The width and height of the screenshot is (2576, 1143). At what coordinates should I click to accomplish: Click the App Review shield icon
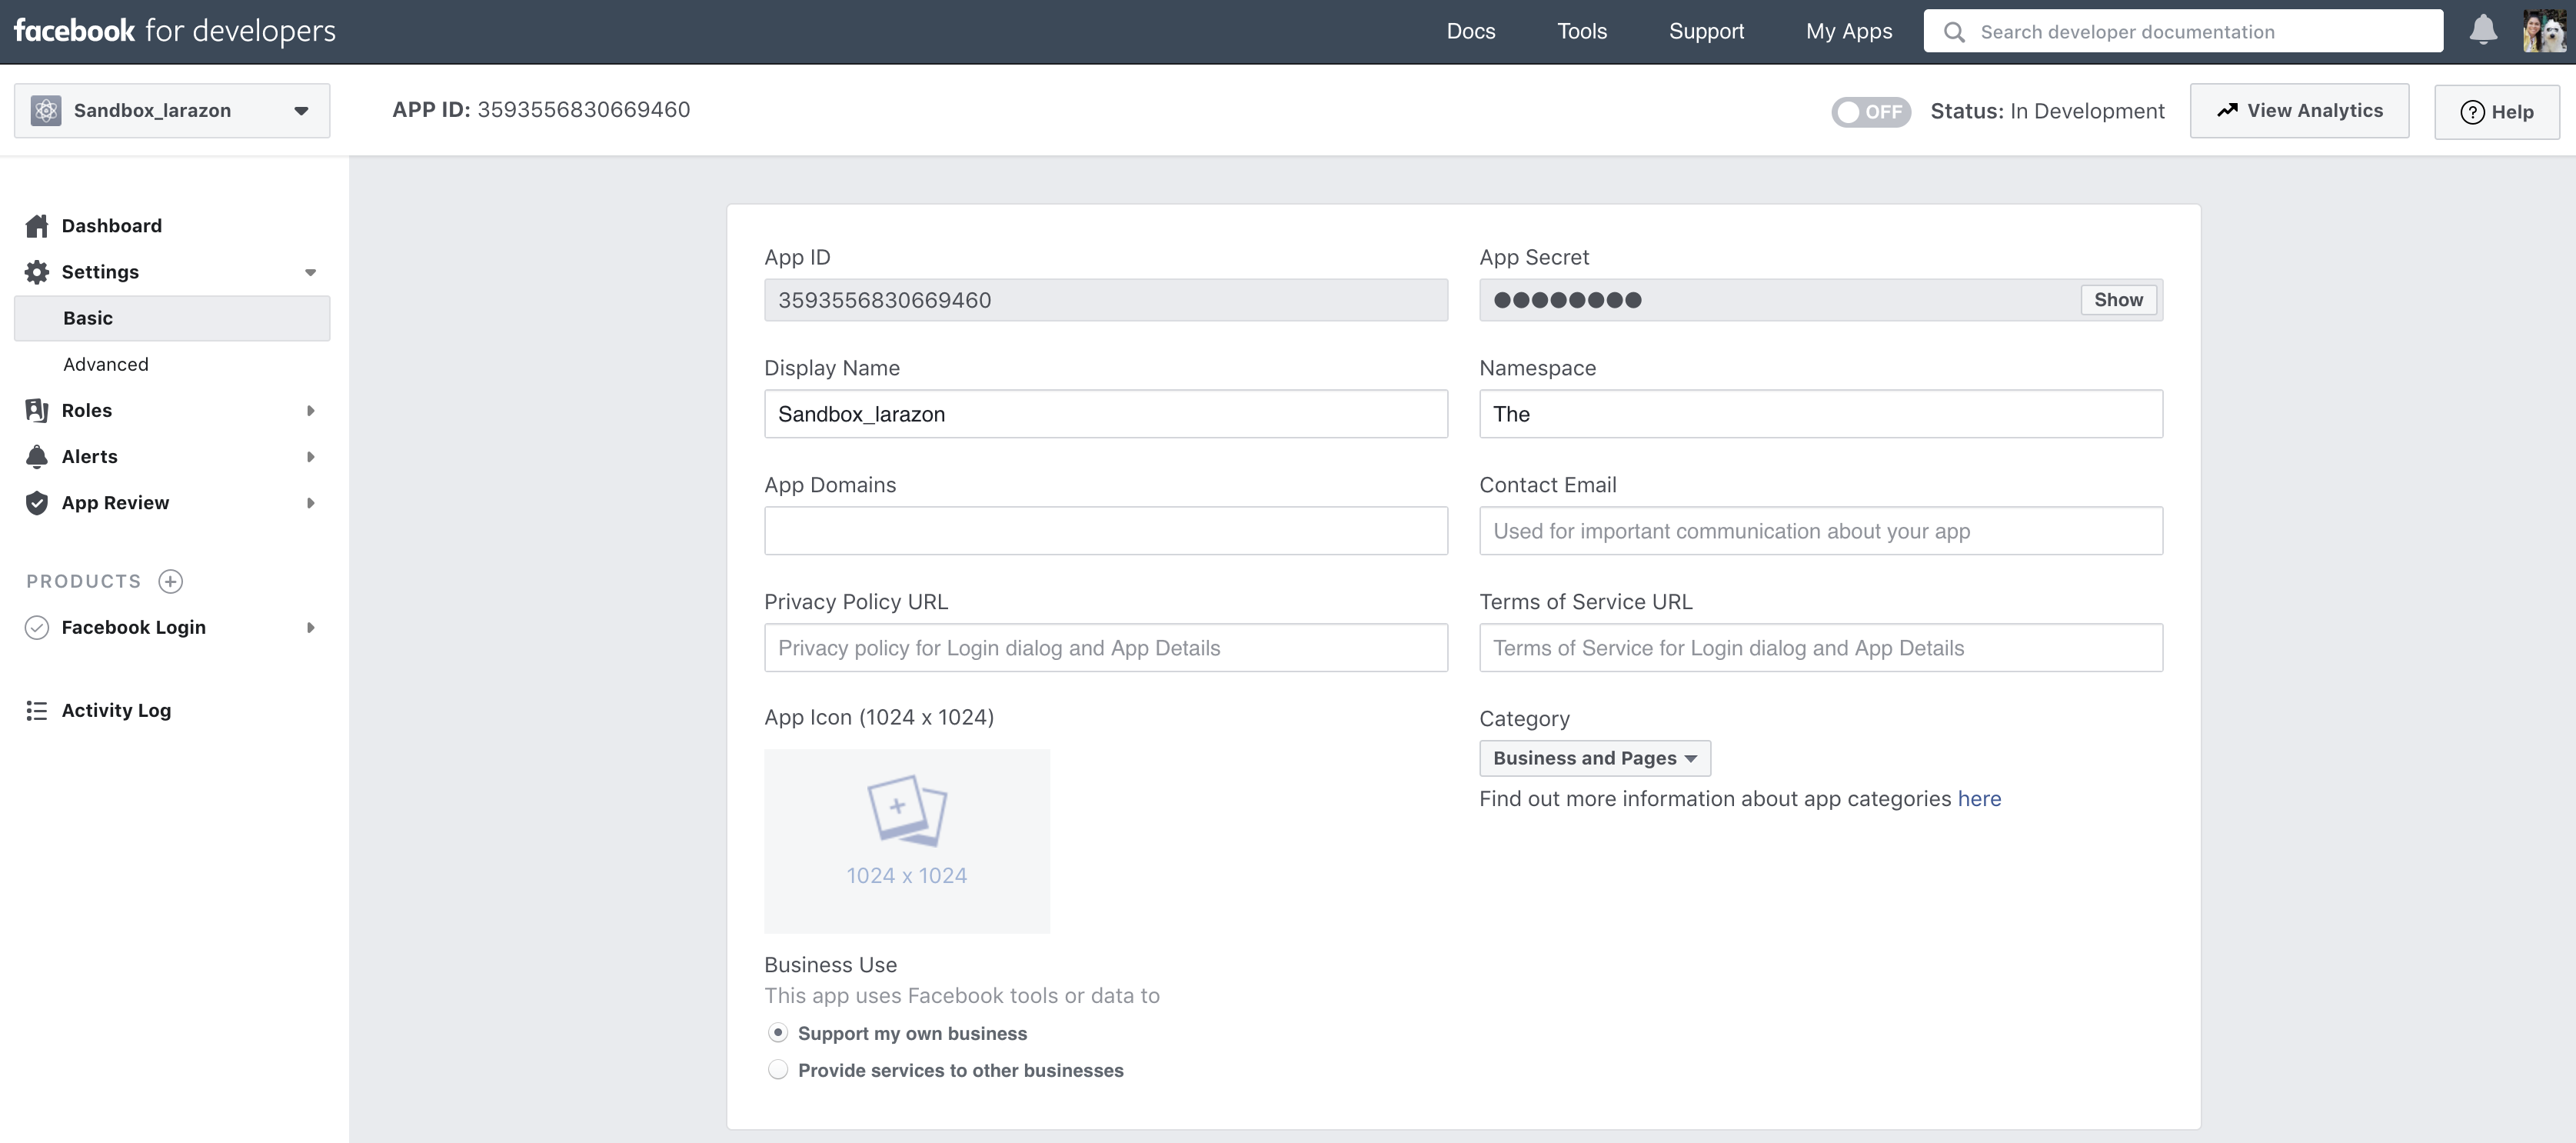pos(37,503)
